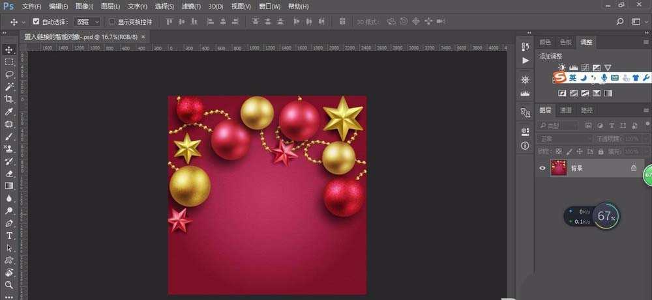Open the Actions panel play icon
The width and height of the screenshot is (652, 300).
pyautogui.click(x=526, y=60)
